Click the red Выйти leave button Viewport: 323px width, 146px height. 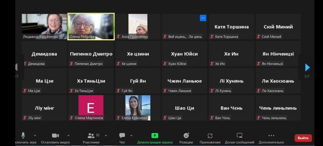point(303,138)
